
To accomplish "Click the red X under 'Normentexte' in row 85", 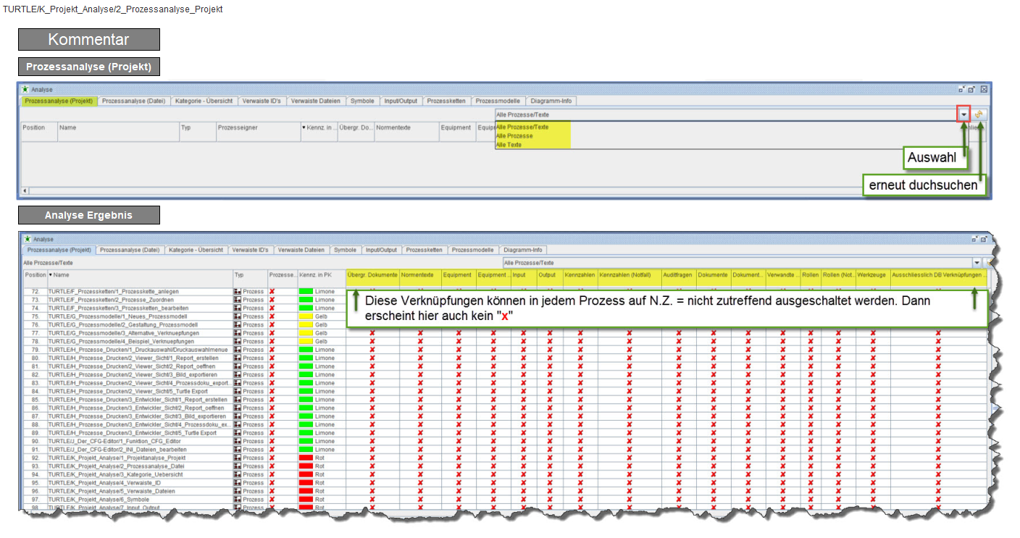I will tap(420, 400).
